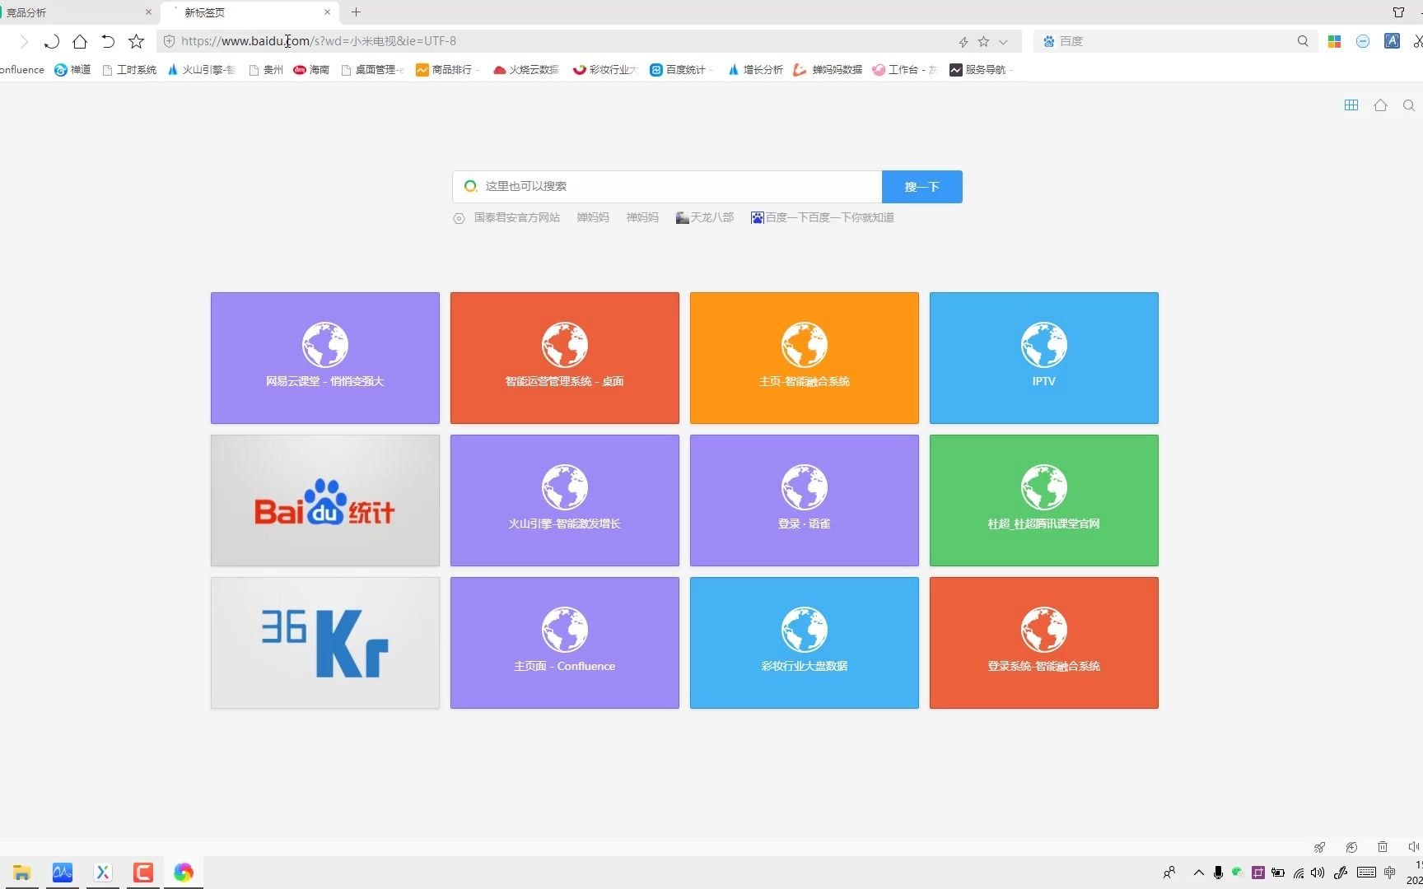
Task: Open the 登录 · 语雀 tile
Action: point(805,500)
